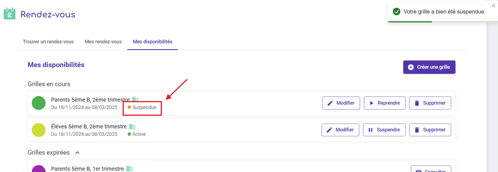Delete the Élèves 5ème B, 2ème trimestre grid

coord(430,130)
